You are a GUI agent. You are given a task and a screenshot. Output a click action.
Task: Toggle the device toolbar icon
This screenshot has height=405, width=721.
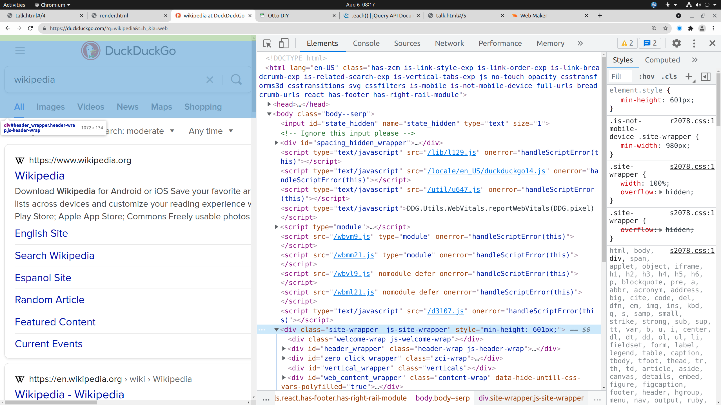[283, 44]
